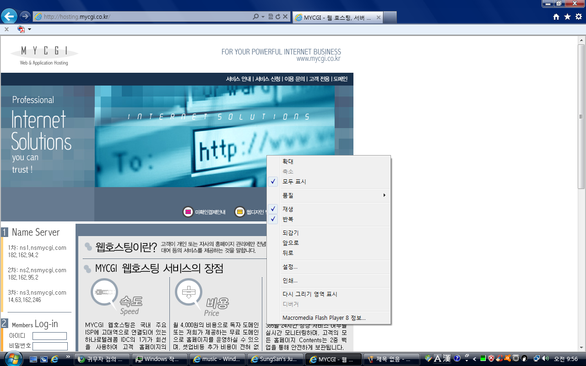The height and width of the screenshot is (366, 586).
Task: Open the browser Home icon
Action: (x=556, y=17)
